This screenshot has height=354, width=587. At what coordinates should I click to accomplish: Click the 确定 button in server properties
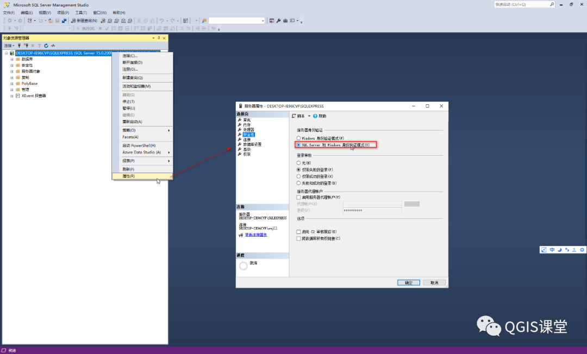click(408, 282)
